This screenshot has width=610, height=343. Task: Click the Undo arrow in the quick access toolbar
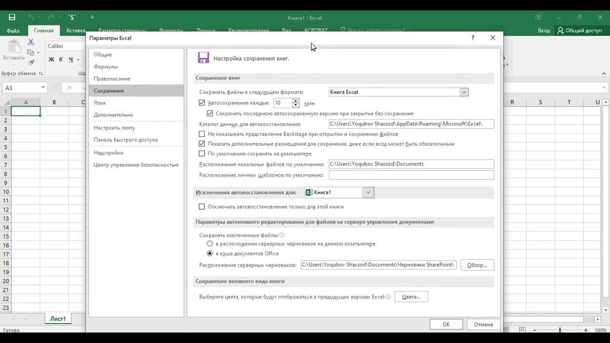(31, 17)
